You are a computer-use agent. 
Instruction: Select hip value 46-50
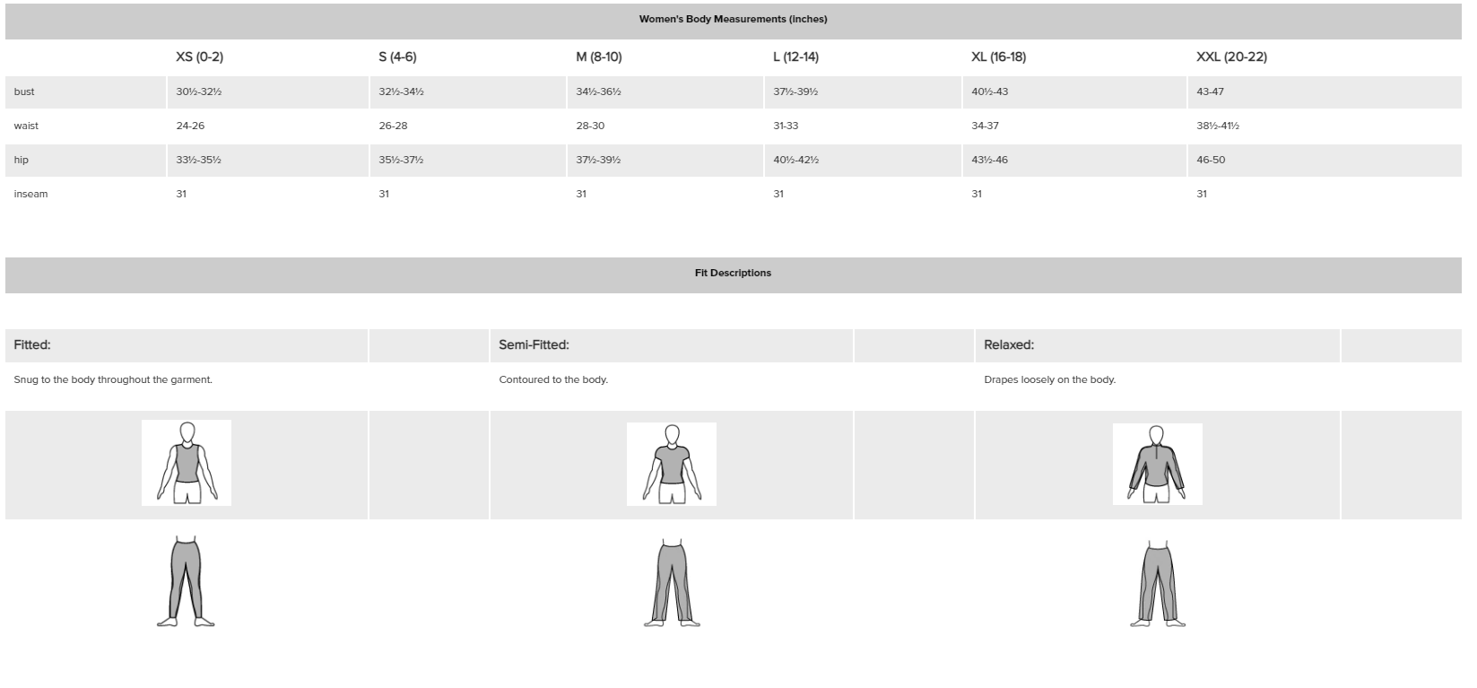(1211, 160)
